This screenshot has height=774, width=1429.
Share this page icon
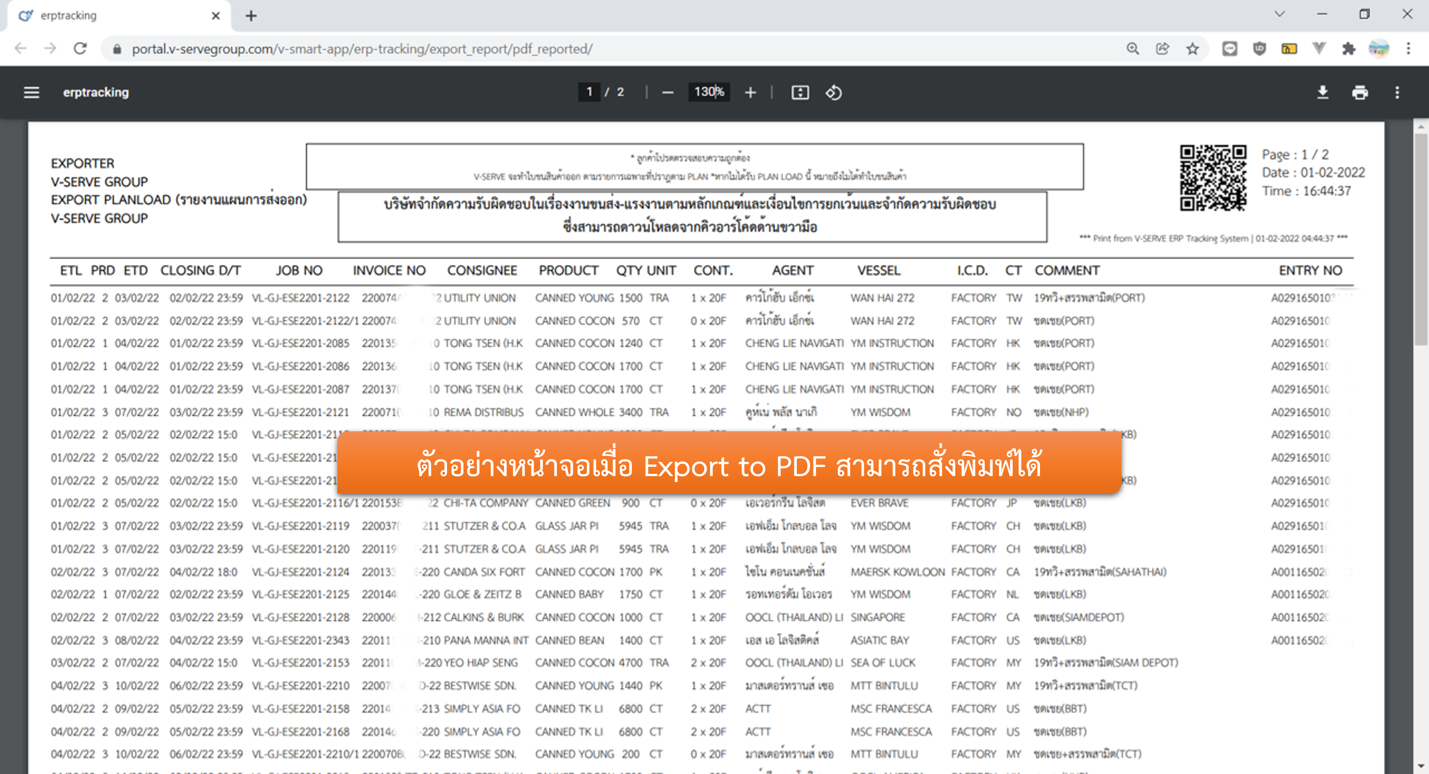[x=1163, y=49]
